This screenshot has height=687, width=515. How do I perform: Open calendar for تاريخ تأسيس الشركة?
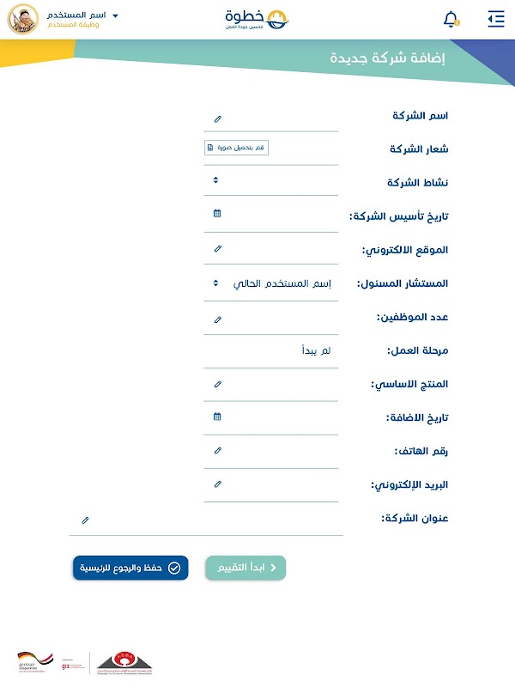[217, 213]
